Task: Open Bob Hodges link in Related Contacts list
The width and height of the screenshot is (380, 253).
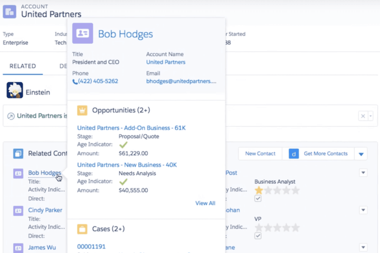Action: pyautogui.click(x=45, y=173)
